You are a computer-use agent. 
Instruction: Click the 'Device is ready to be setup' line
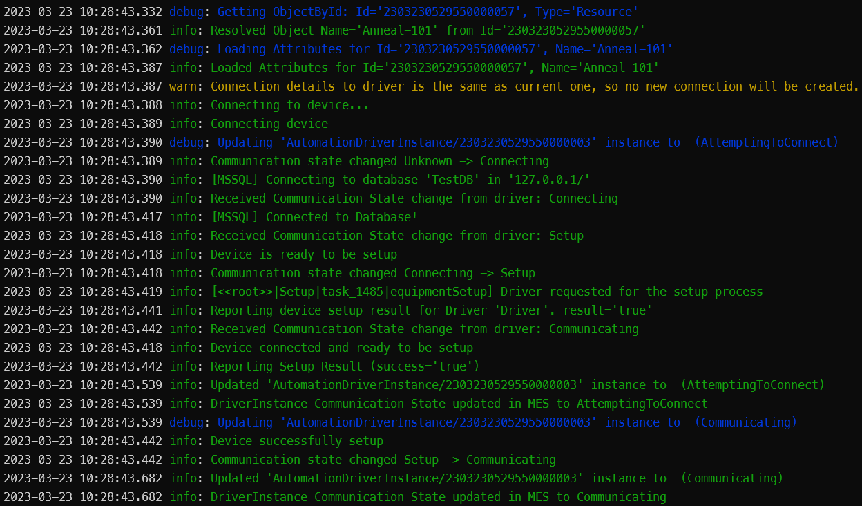click(x=200, y=254)
